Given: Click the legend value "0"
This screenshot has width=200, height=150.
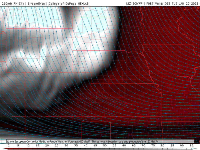Looking at the screenshot, I should click(8, 145).
